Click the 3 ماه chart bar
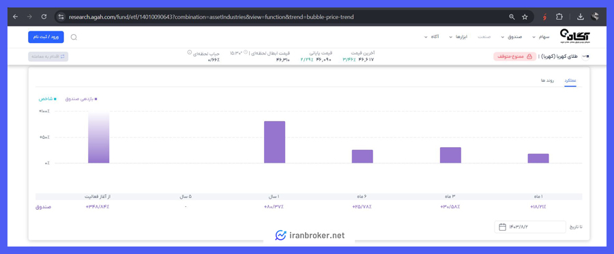Image resolution: width=614 pixels, height=254 pixels. pos(450,155)
